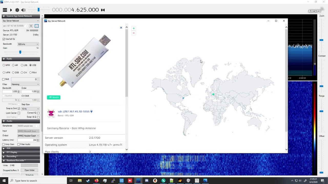The image size is (328, 184).
Task: Mute audio via the speaker icon
Action: point(23,10)
